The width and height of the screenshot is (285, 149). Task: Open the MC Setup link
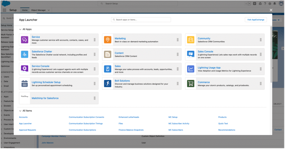coord(173,117)
